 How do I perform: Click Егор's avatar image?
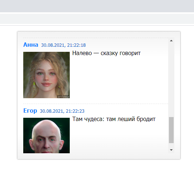click(x=47, y=136)
